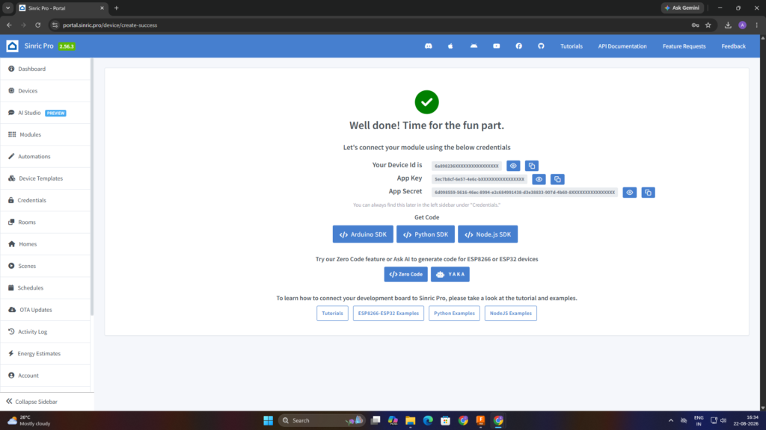Open a new browser tab

point(116,7)
